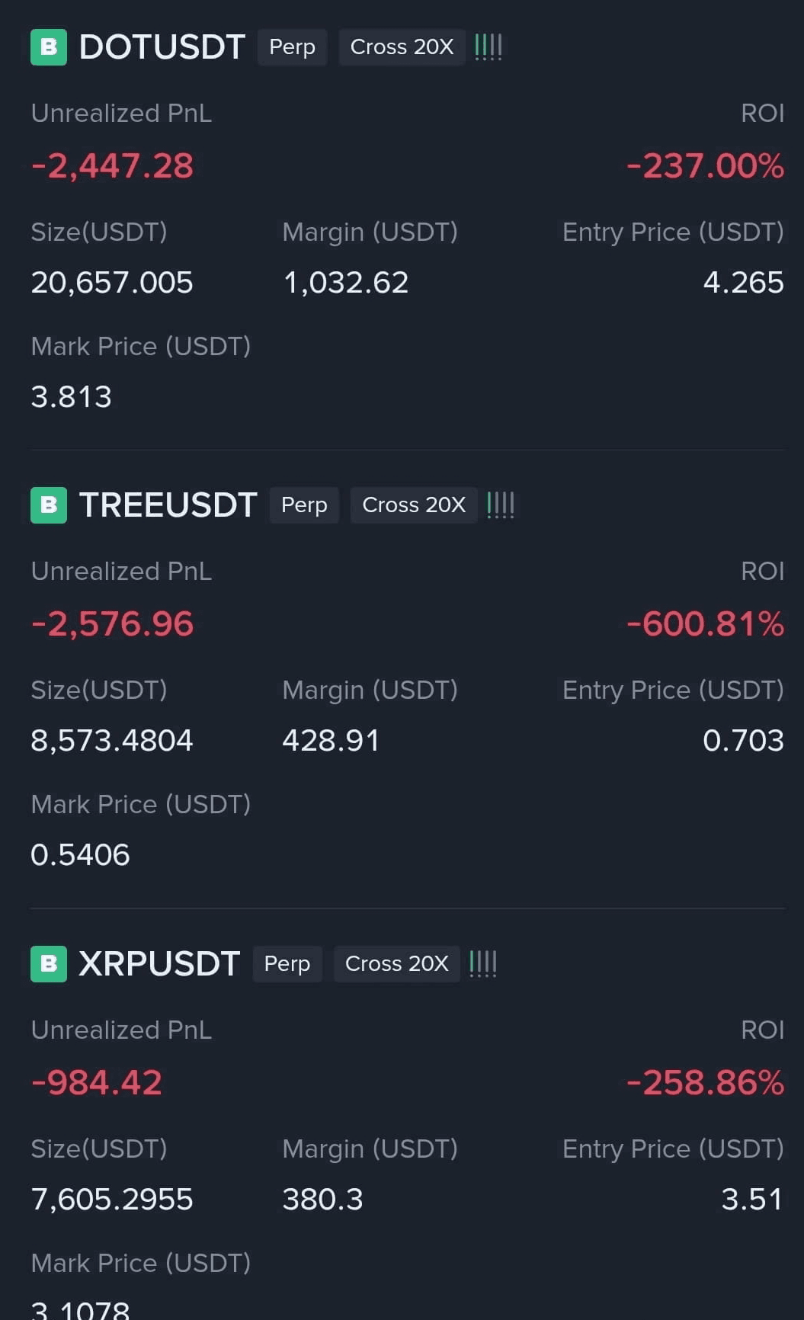Select the Perp tag on XRPUSDT
Viewport: 804px width, 1320px height.
[287, 964]
